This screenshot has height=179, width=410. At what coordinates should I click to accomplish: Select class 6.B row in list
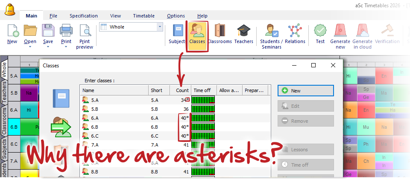tap(115, 127)
